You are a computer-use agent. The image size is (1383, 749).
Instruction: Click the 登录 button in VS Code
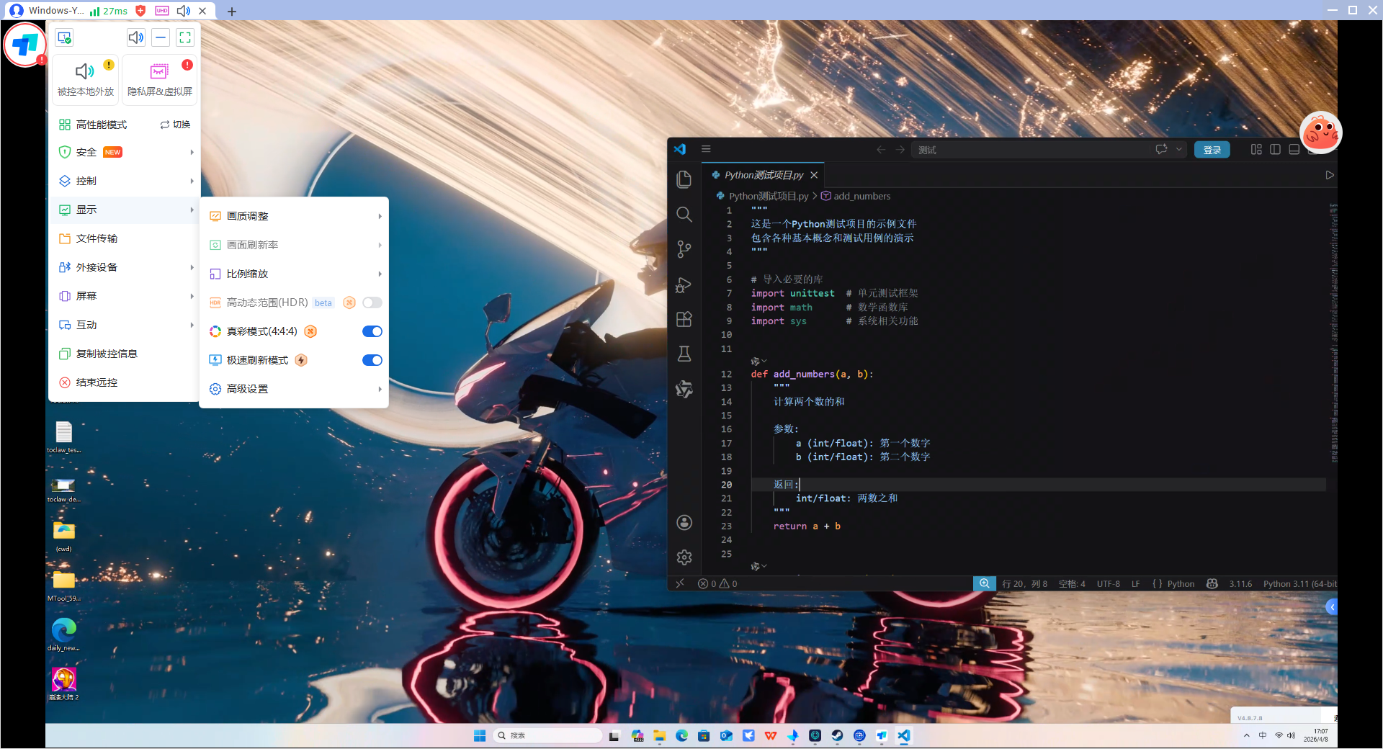1212,150
